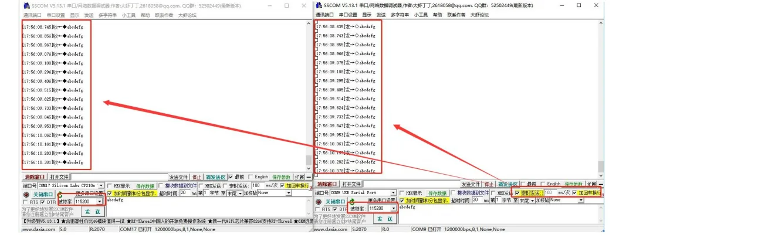Toggle RTS checkbox in left window
The height and width of the screenshot is (241, 768).
tap(25, 202)
